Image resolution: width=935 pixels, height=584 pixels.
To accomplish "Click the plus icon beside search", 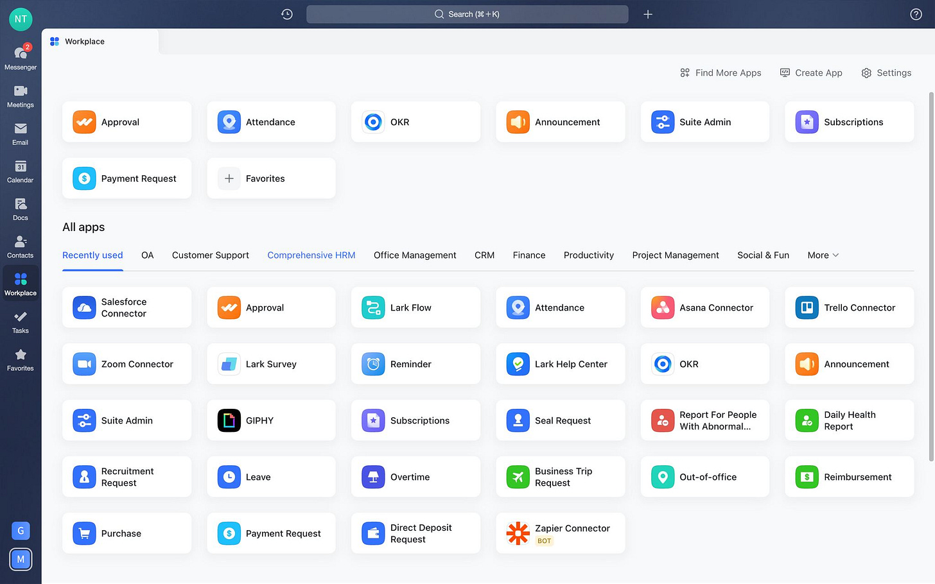I will pos(648,14).
